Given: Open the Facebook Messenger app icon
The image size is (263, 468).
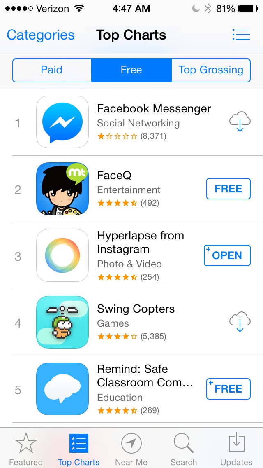Looking at the screenshot, I should tap(62, 122).
